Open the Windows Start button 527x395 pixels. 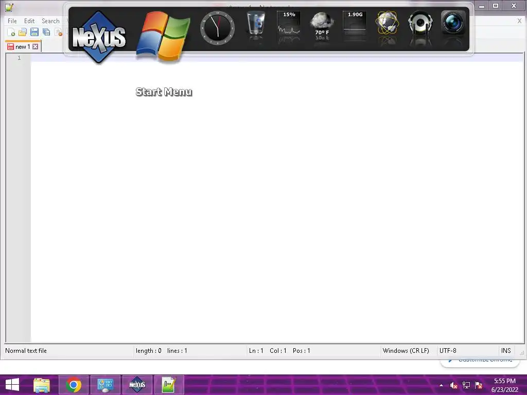point(12,385)
